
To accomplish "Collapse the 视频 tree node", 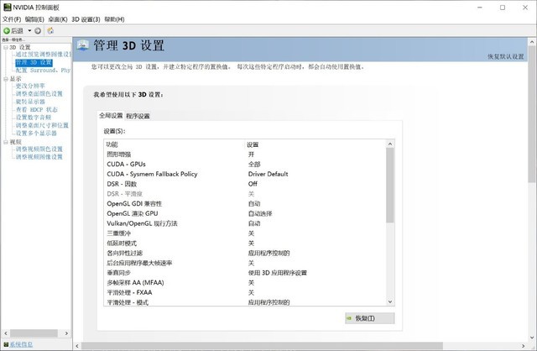I will point(6,142).
